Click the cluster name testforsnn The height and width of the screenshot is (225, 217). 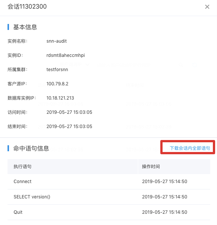coord(57,70)
